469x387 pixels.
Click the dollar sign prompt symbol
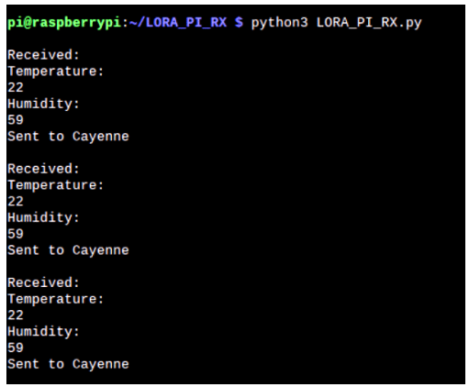(239, 22)
